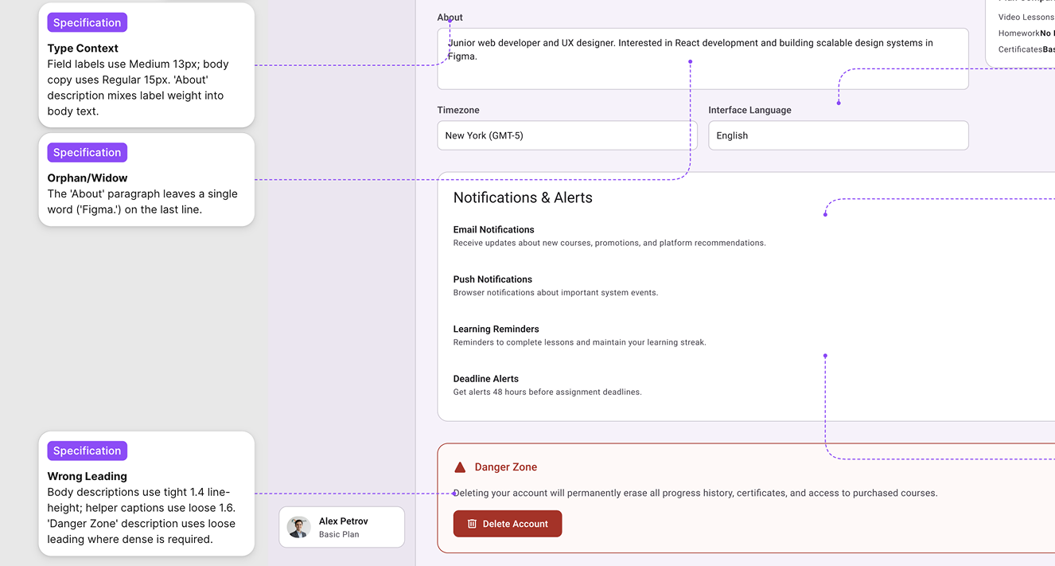Click the "Push Notifications" row title

point(492,279)
